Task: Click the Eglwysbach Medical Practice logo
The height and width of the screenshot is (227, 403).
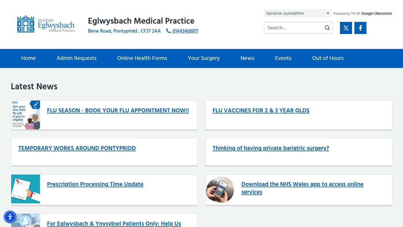Action: tap(46, 24)
